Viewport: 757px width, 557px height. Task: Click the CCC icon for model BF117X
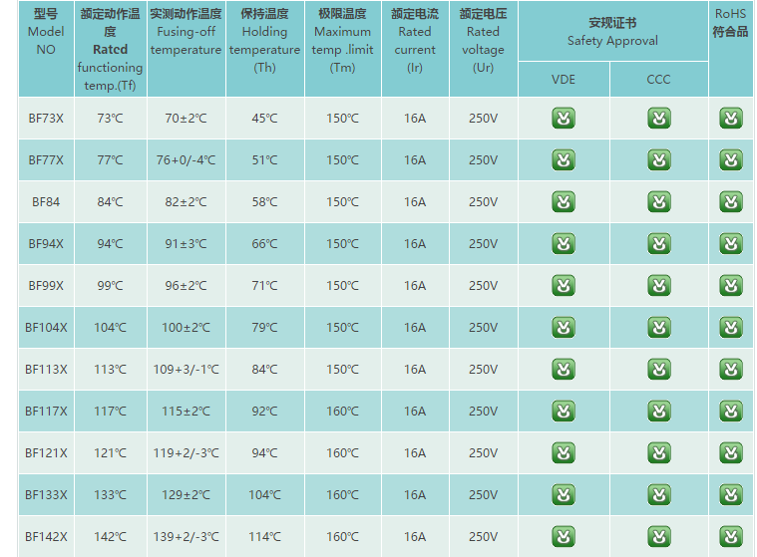pos(659,412)
